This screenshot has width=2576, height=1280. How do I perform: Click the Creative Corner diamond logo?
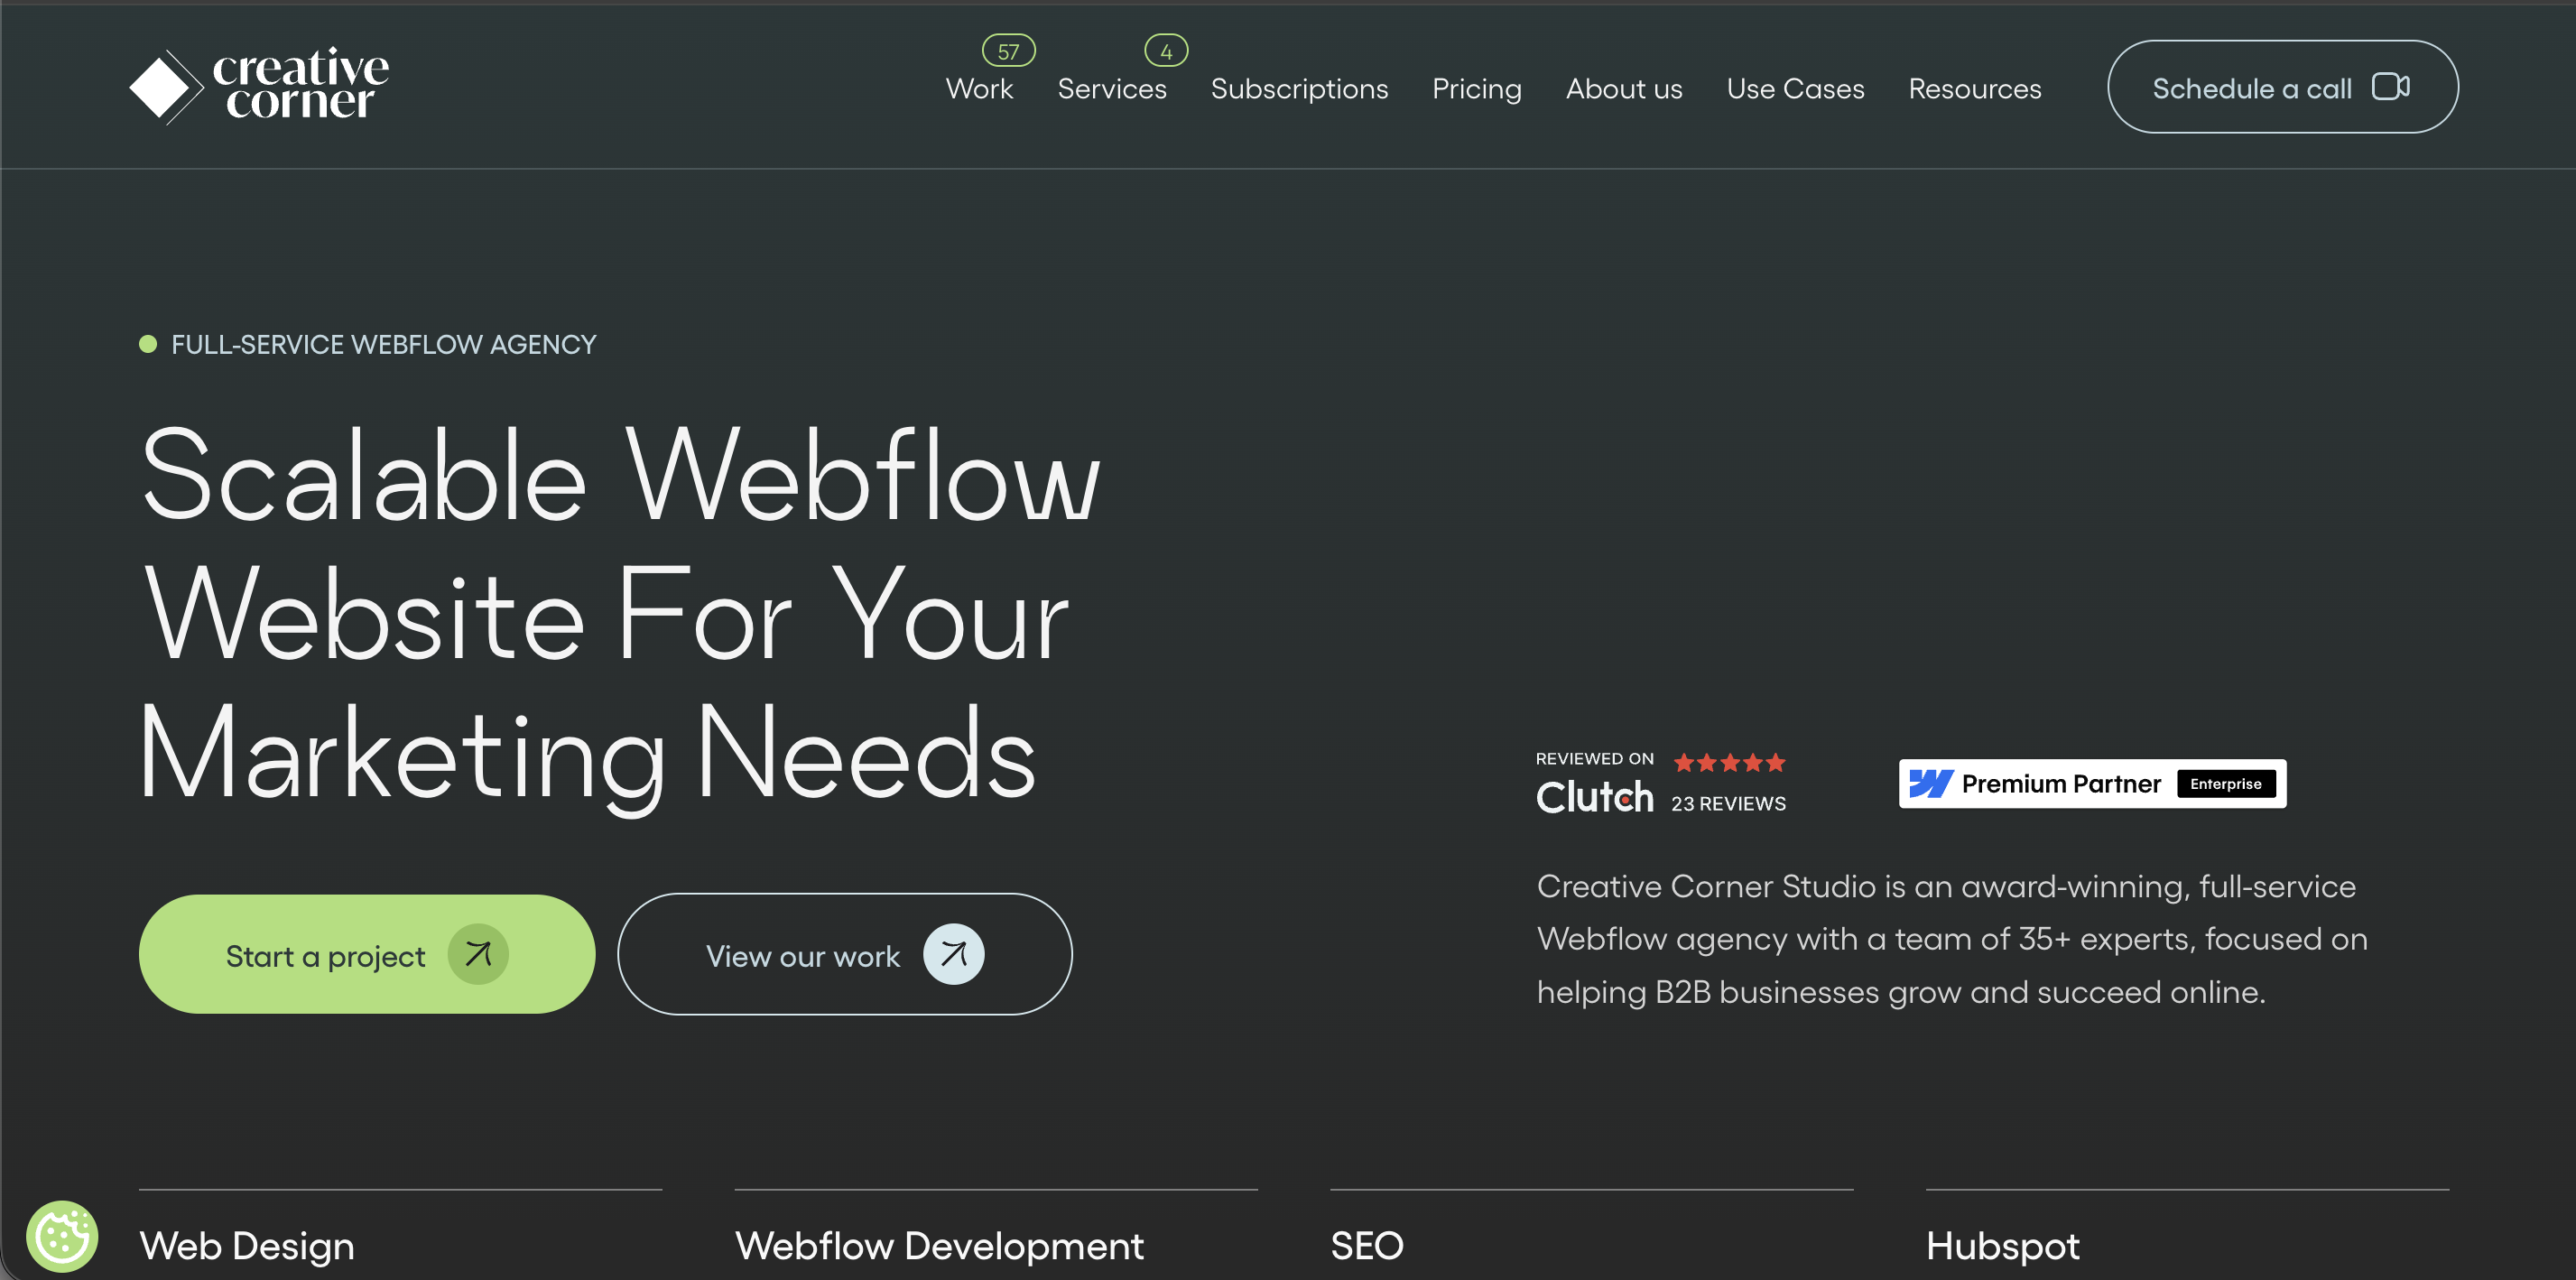(165, 87)
